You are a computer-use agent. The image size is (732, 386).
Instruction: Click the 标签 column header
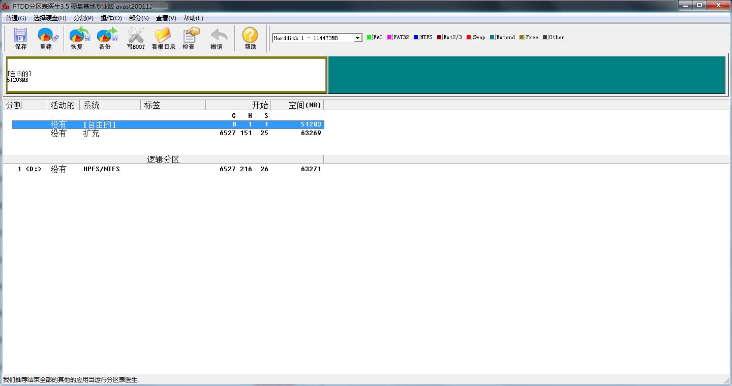click(173, 105)
